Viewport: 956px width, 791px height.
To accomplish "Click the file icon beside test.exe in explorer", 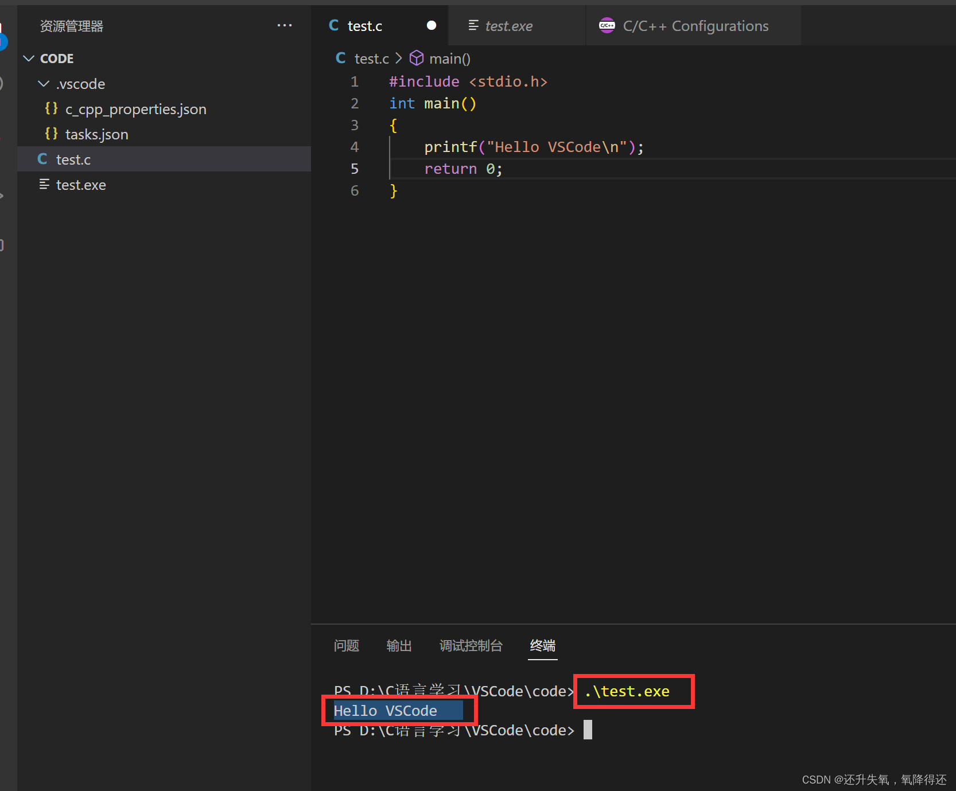I will pyautogui.click(x=44, y=184).
